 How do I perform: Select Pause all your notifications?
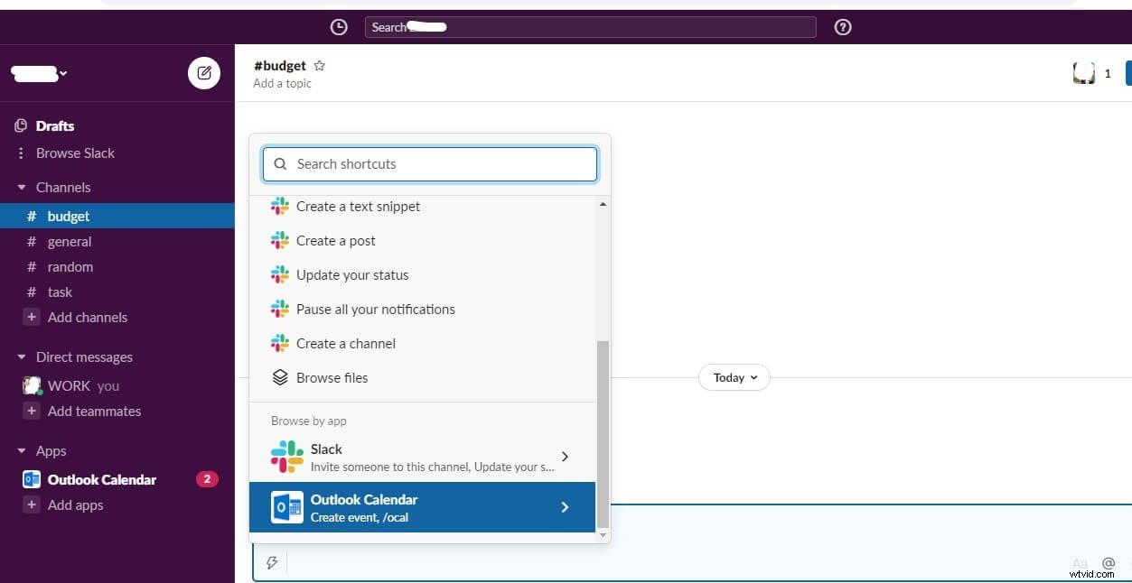pyautogui.click(x=376, y=309)
